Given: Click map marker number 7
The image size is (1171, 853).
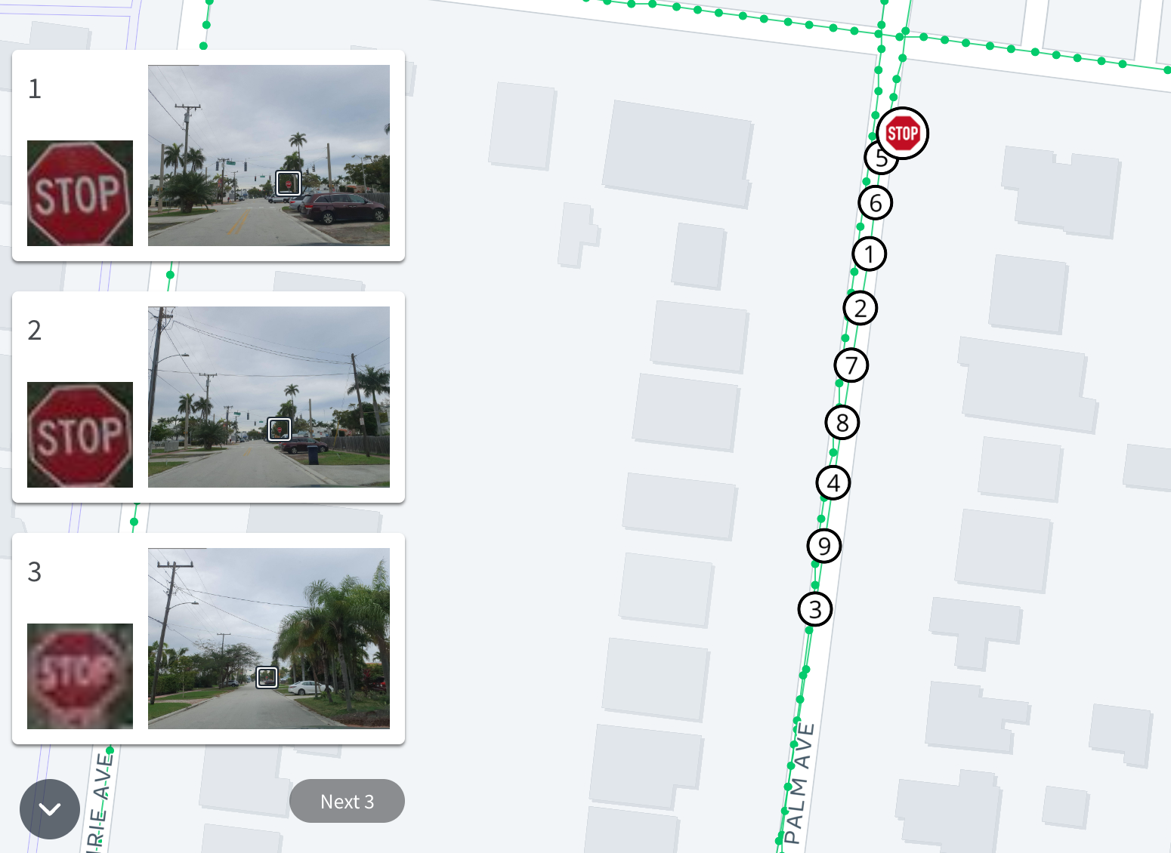Looking at the screenshot, I should tap(851, 365).
